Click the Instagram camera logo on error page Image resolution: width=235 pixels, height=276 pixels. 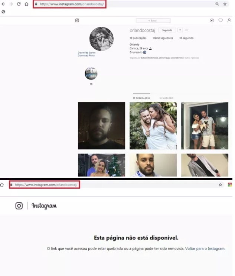(19, 205)
